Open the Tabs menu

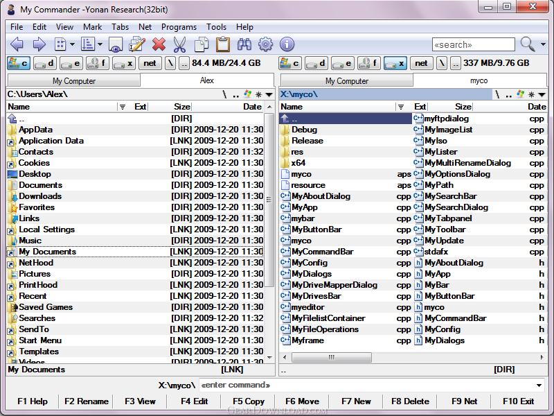pos(120,27)
